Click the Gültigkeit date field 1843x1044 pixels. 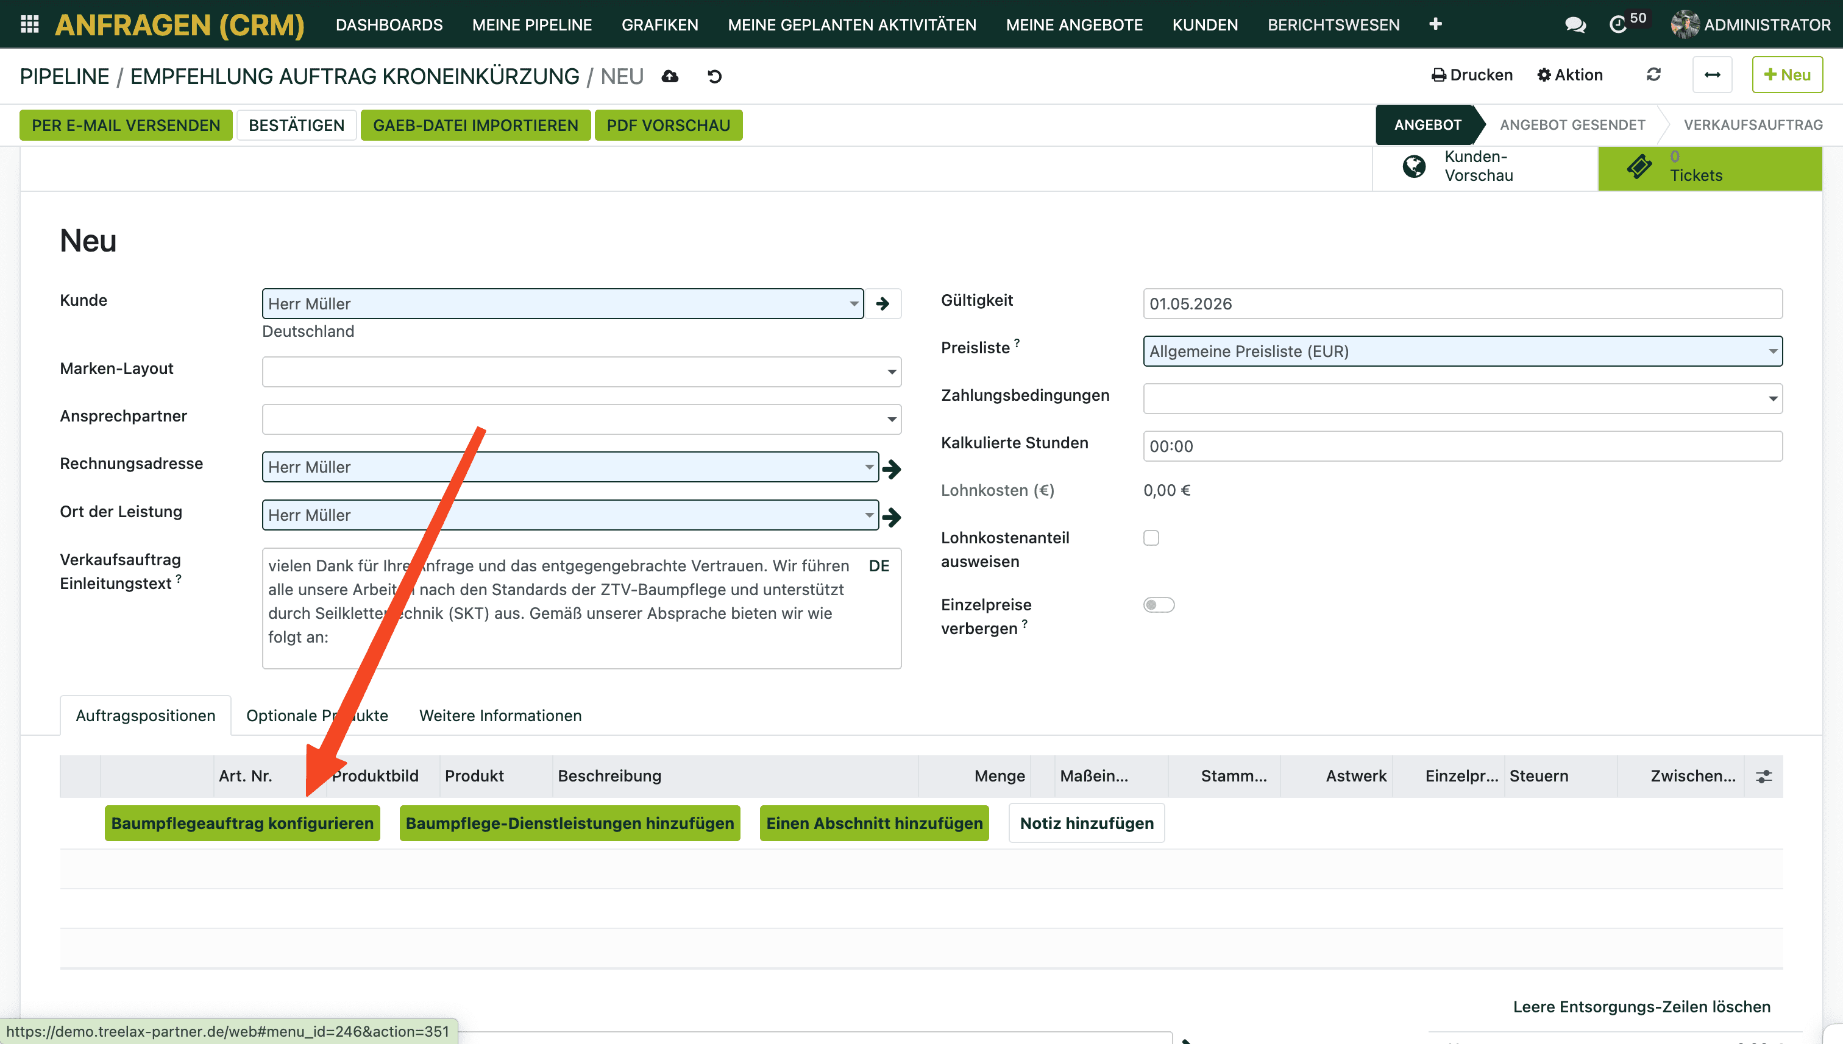(1462, 304)
